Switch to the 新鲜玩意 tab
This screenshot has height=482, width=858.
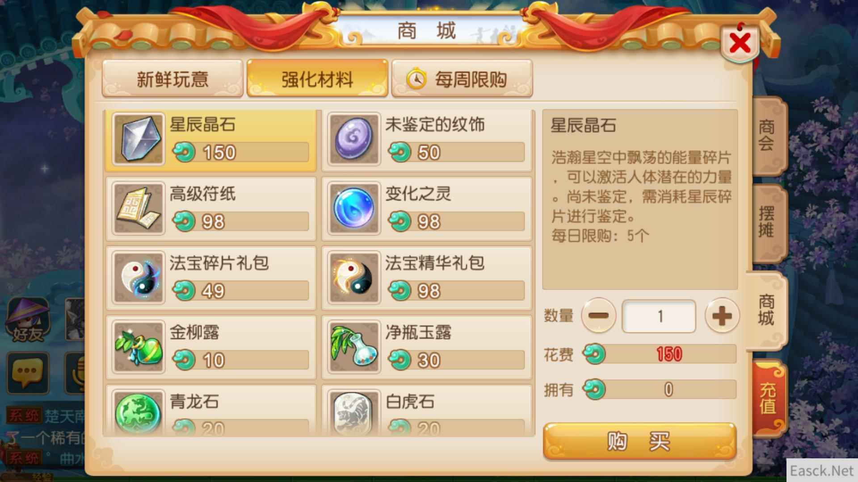coord(172,79)
